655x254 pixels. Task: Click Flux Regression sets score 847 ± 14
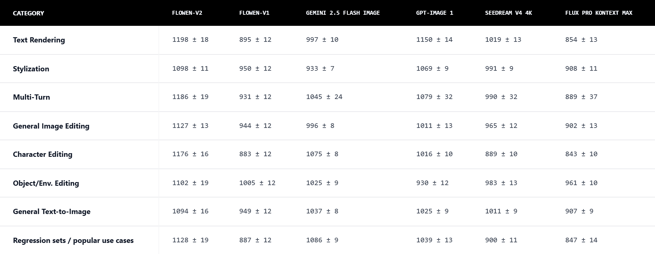coord(581,240)
